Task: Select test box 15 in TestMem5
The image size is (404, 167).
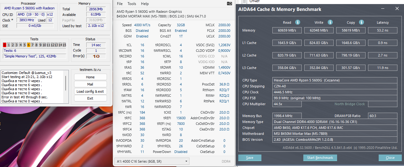Action: pos(64,45)
